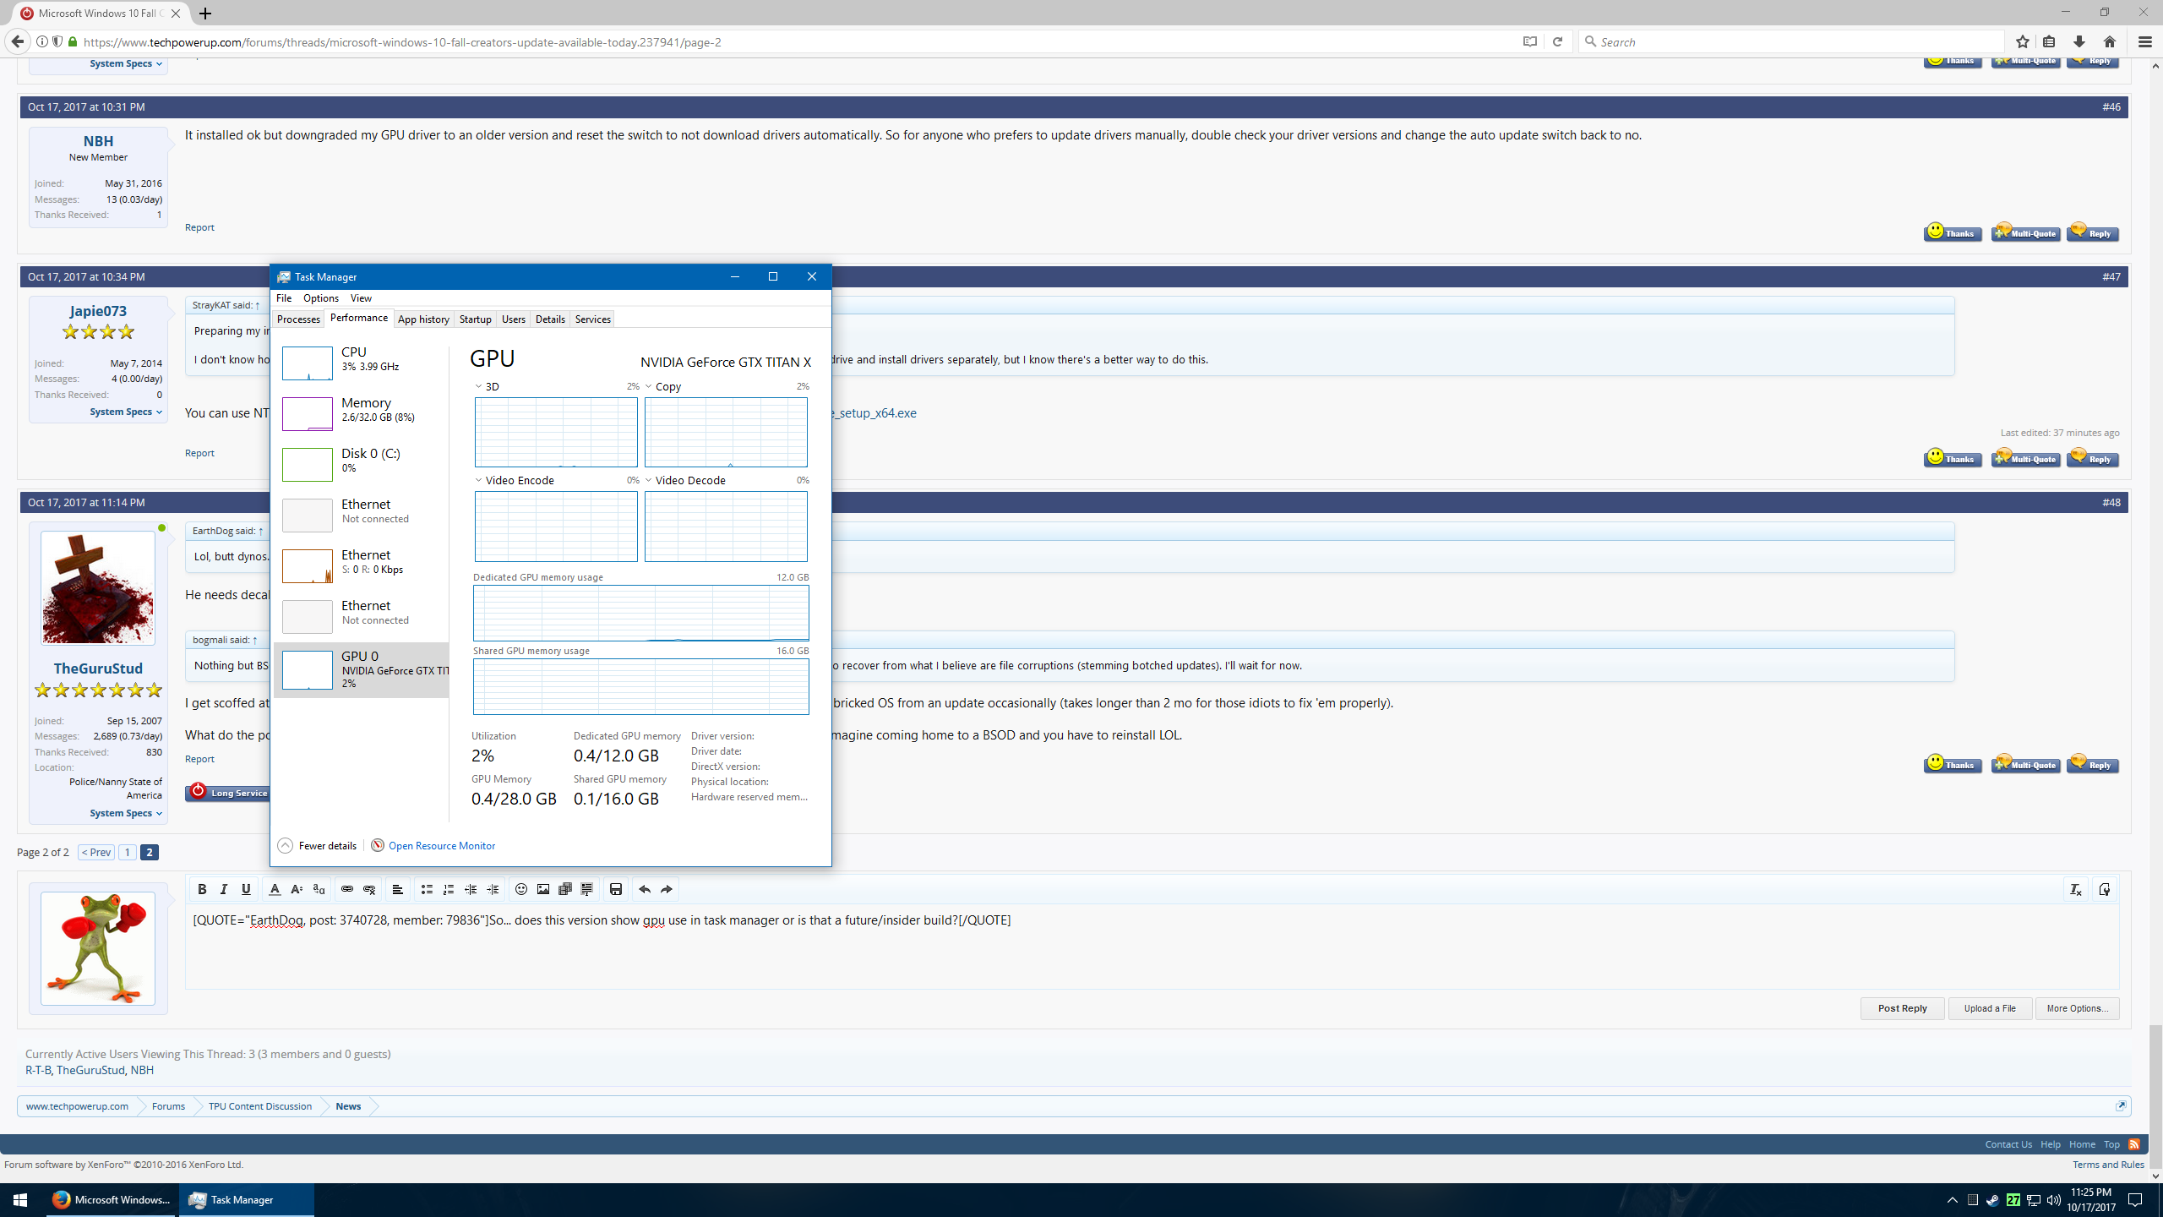The width and height of the screenshot is (2163, 1217).
Task: Go to previous page with Prev
Action: 95,853
